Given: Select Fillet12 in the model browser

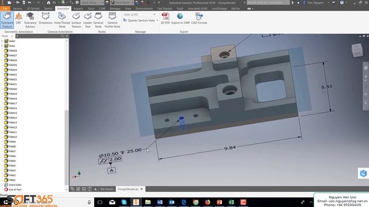Looking at the screenshot, I should click(x=13, y=127).
